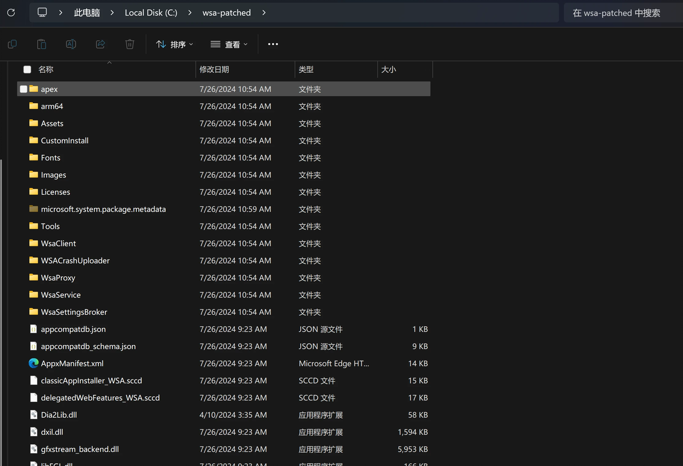Expand the chevron after 此电脑
The image size is (683, 466).
point(112,13)
